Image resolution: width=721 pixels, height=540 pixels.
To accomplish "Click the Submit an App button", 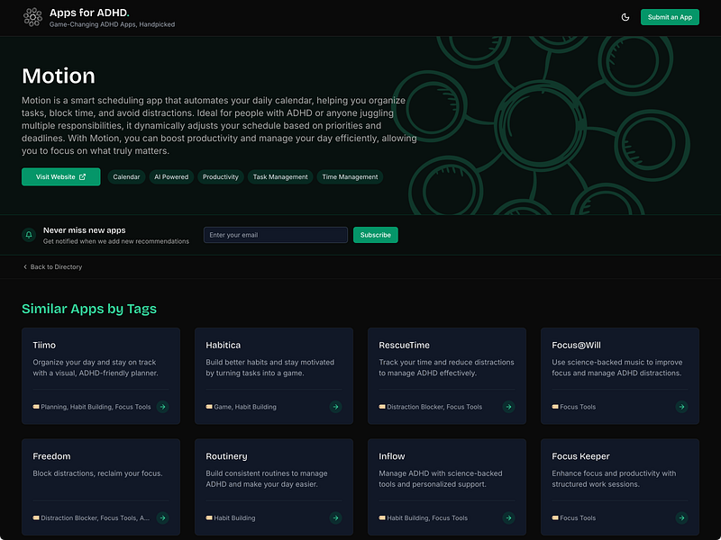I will click(670, 17).
